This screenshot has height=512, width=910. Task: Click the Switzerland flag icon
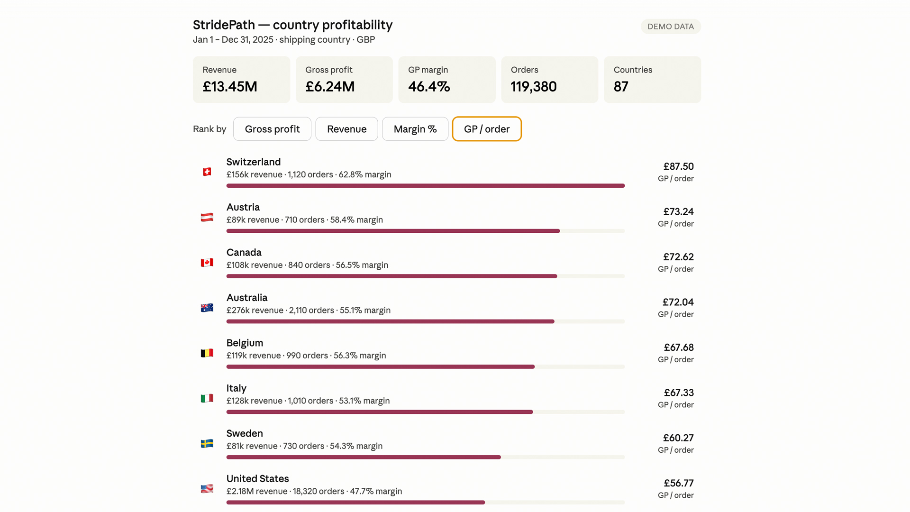(207, 172)
